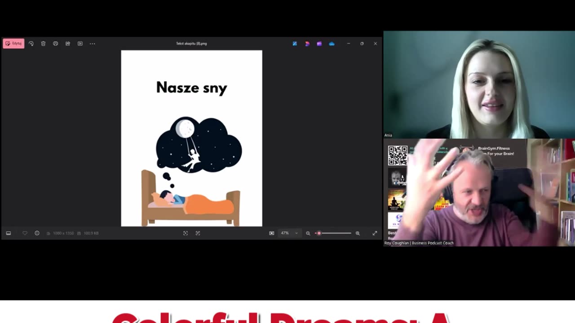Print the image using the printer icon
Image resolution: width=575 pixels, height=323 pixels.
pos(55,44)
